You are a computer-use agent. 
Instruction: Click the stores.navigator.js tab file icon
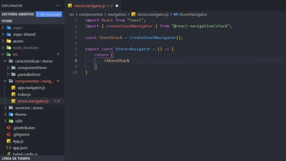(70, 6)
